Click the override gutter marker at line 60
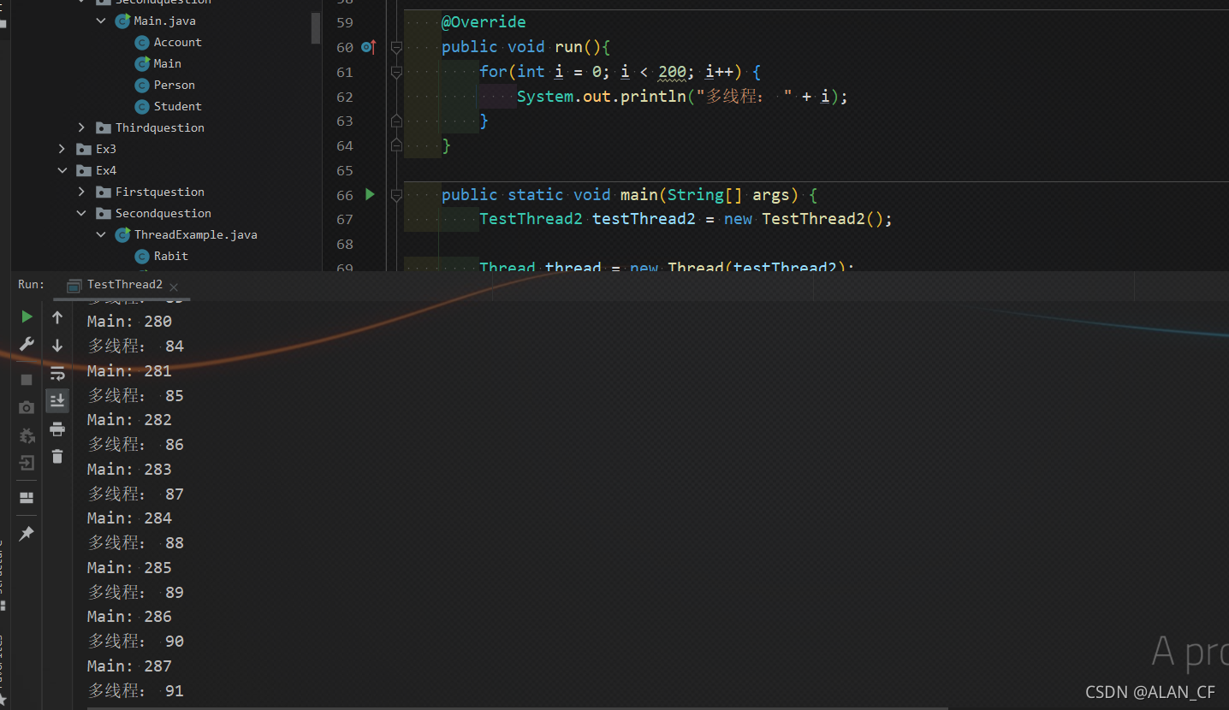The width and height of the screenshot is (1229, 710). tap(369, 47)
